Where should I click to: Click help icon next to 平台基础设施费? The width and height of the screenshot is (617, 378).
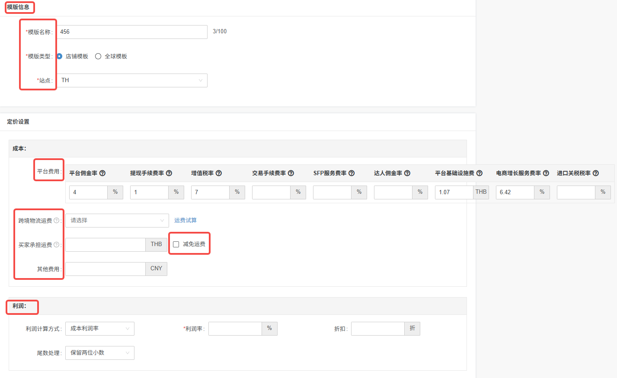click(x=480, y=173)
